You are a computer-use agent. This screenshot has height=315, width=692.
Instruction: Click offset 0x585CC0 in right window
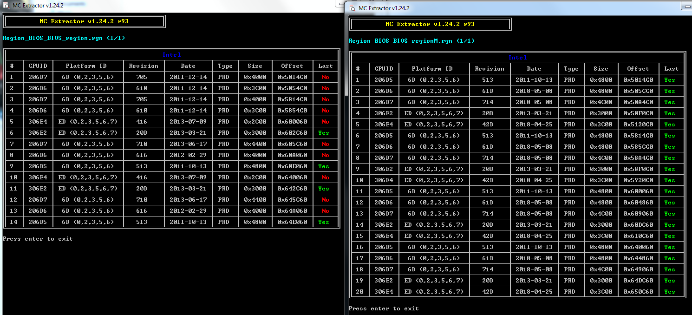click(x=638, y=147)
